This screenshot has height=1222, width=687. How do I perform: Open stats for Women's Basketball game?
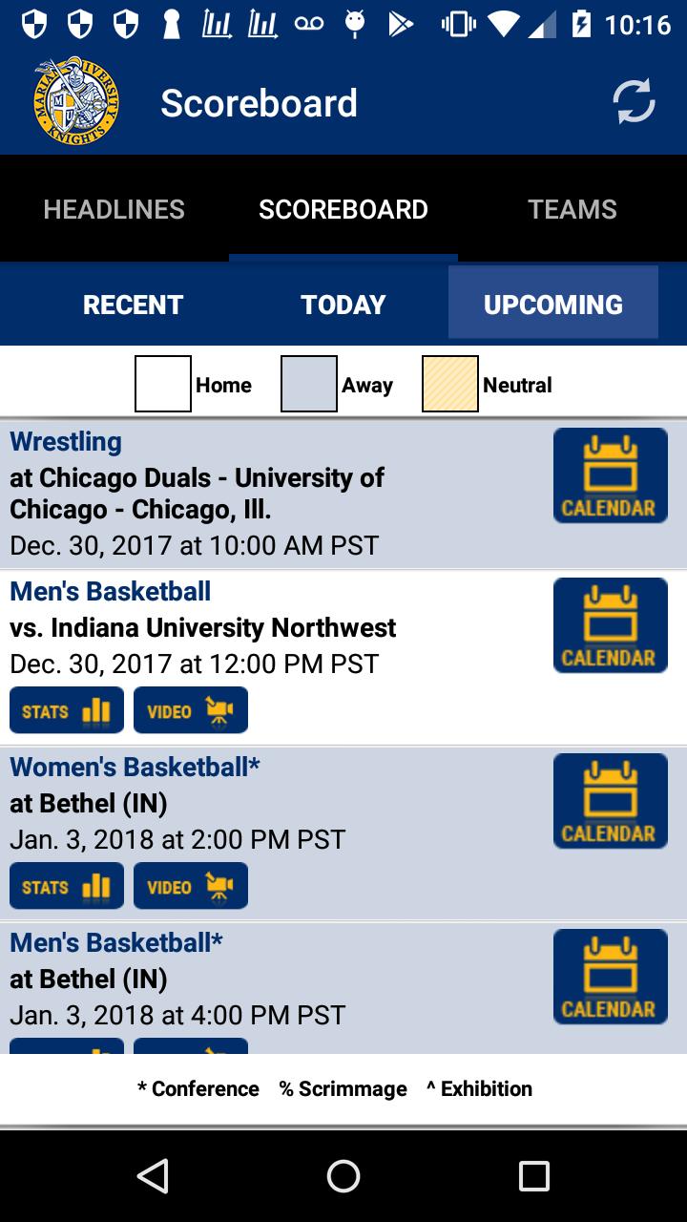(x=67, y=886)
